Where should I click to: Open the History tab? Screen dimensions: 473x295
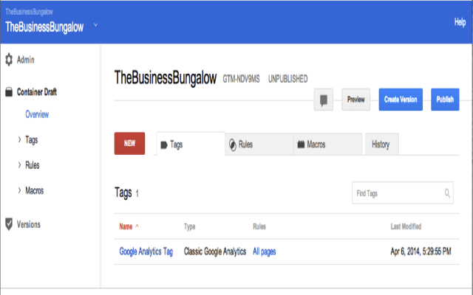click(381, 145)
